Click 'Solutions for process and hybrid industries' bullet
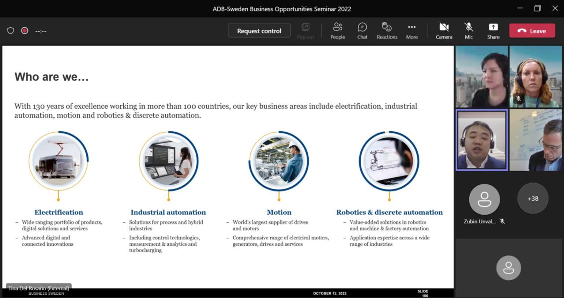This screenshot has height=298, width=564. 166,225
